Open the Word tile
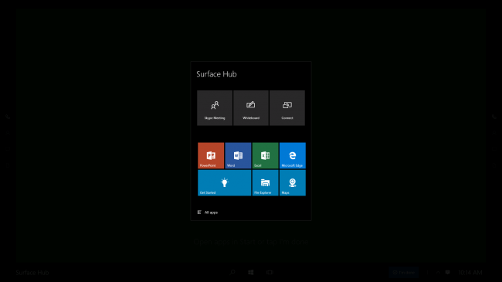The image size is (502, 282). tap(238, 155)
